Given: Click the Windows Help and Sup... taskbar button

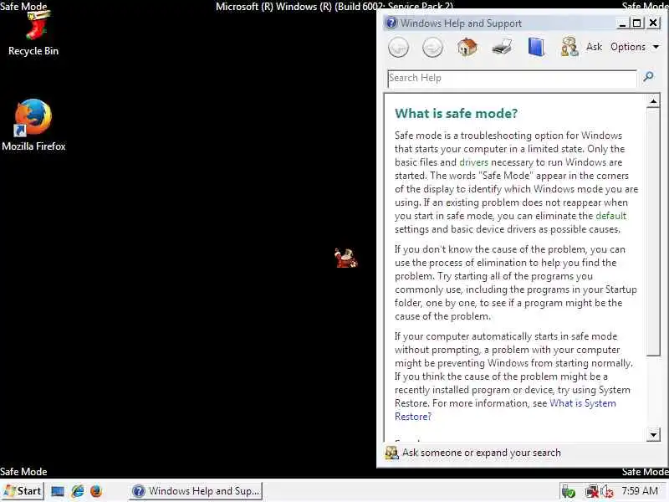Looking at the screenshot, I should tap(196, 491).
